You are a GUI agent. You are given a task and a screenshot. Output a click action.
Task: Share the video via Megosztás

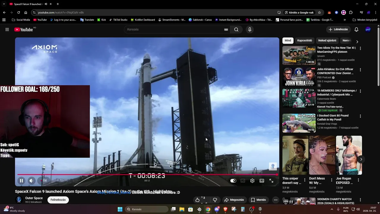tap(234, 200)
